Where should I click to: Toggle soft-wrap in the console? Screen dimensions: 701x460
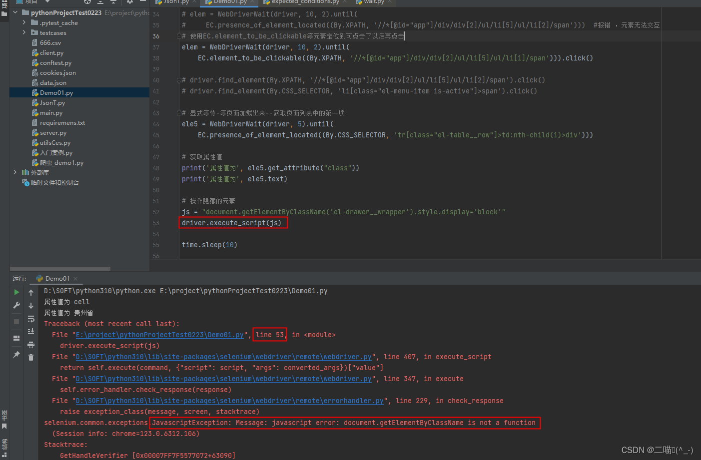click(31, 319)
